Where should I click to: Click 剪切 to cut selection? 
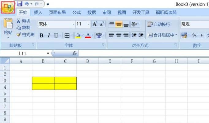24,21
